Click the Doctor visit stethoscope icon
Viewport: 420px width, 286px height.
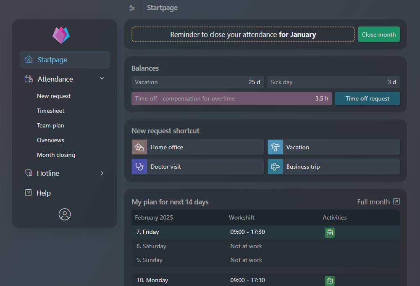[139, 167]
